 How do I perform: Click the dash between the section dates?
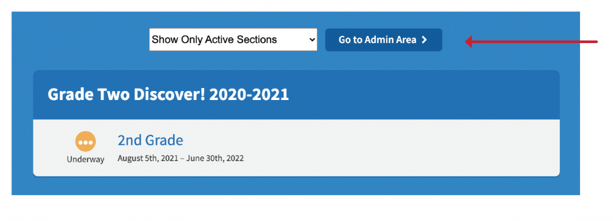(x=183, y=159)
